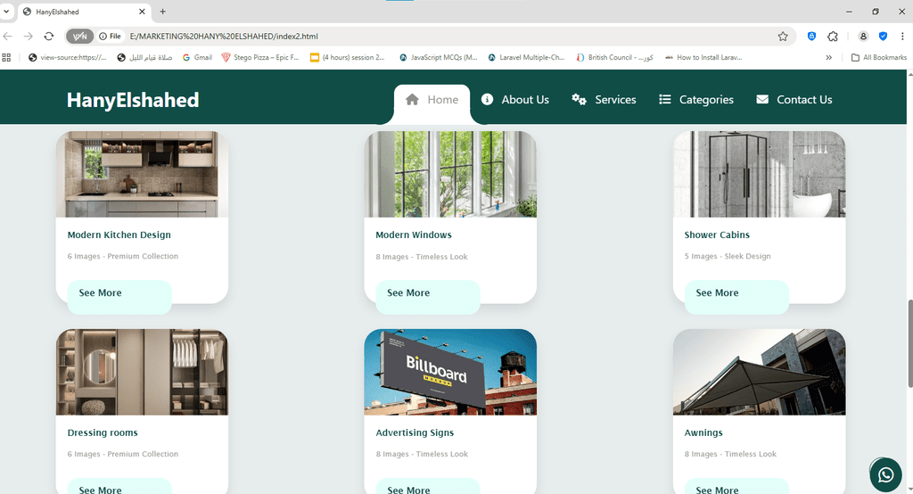Click the Services gears icon
This screenshot has width=913, height=494.
(580, 100)
